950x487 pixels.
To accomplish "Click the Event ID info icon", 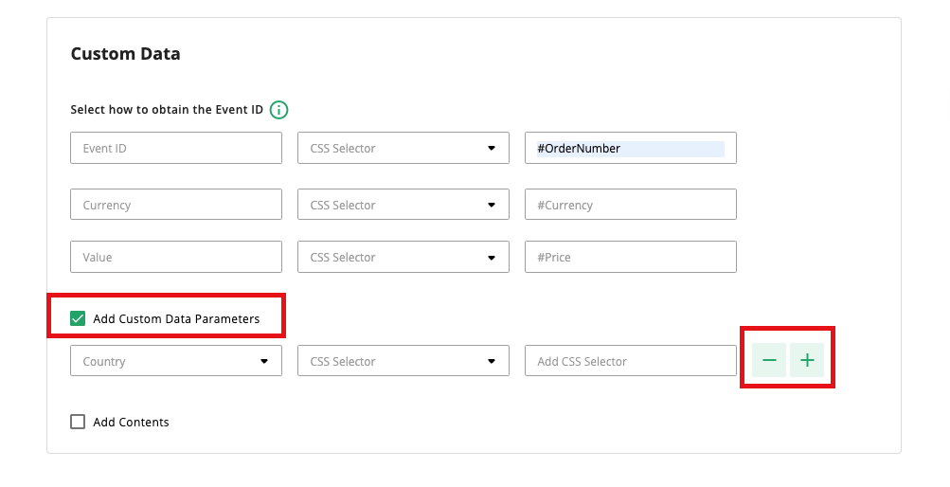I will (x=278, y=110).
